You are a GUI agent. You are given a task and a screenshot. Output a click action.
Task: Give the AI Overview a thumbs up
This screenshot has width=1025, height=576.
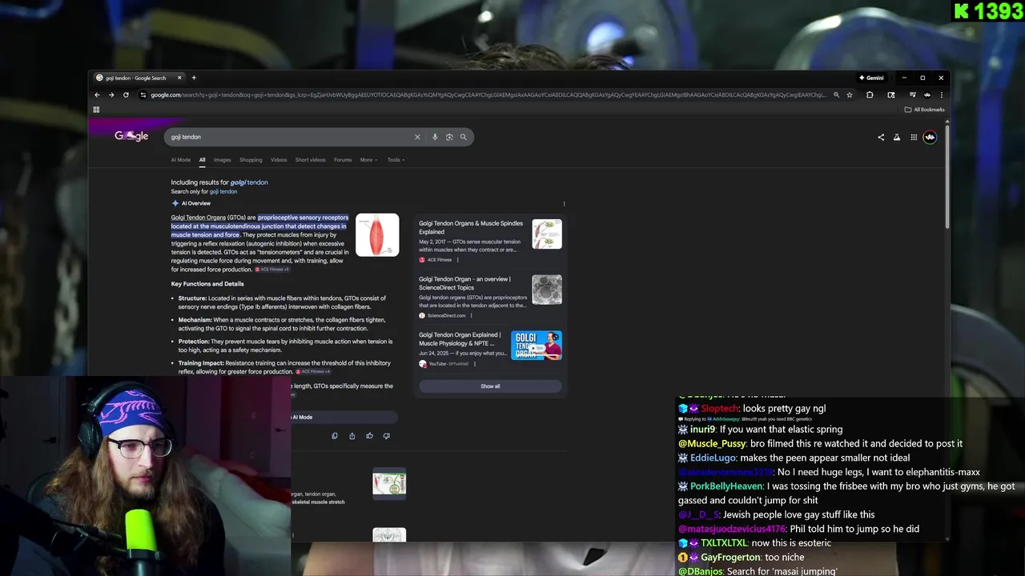[x=369, y=436]
